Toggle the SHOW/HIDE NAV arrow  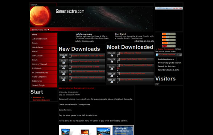point(48,30)
